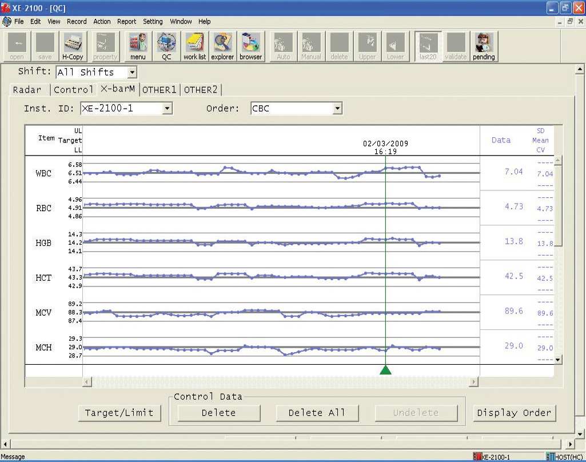Expand the Shift dropdown showing All Shifts

click(x=132, y=72)
